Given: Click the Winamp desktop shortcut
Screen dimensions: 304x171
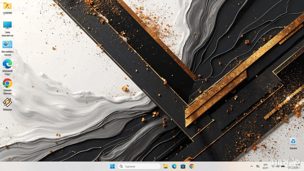Looking at the screenshot, I should (7, 103).
